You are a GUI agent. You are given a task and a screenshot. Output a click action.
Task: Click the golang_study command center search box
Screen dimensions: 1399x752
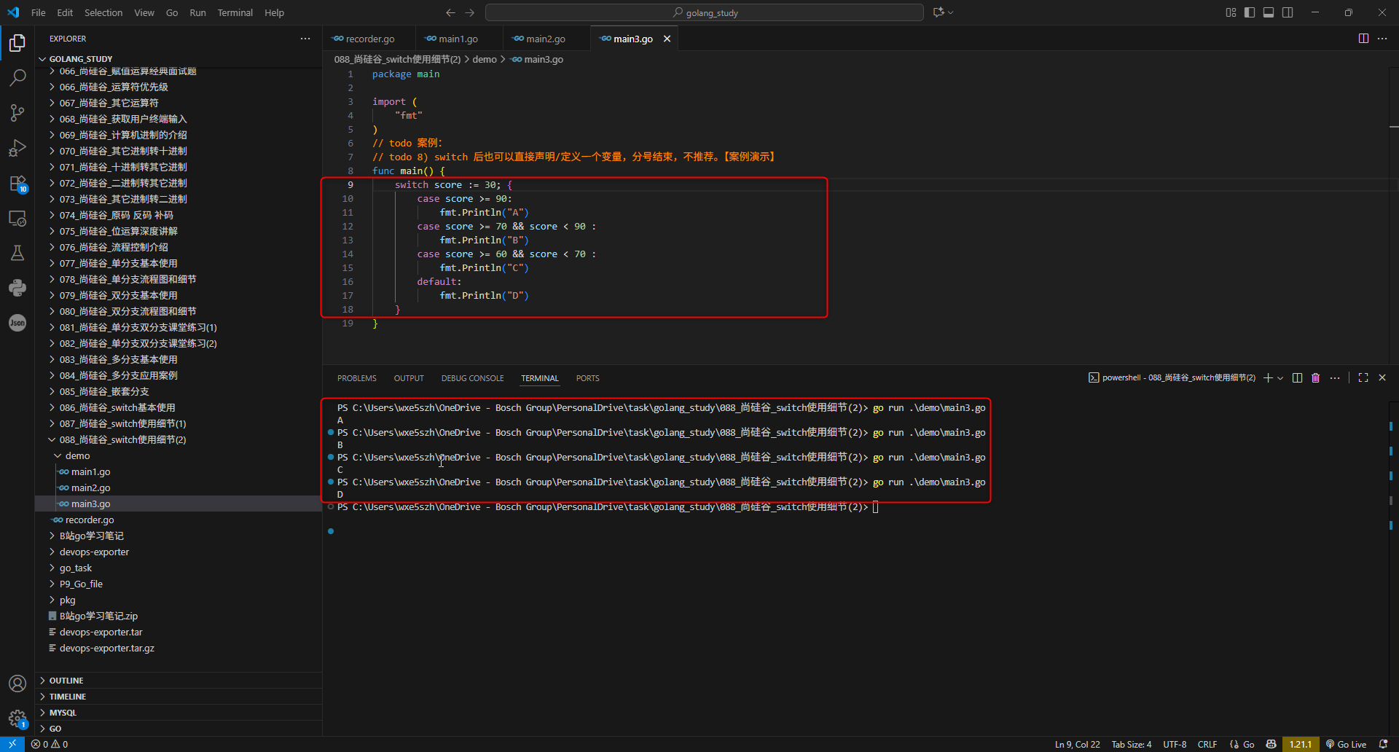pos(705,12)
